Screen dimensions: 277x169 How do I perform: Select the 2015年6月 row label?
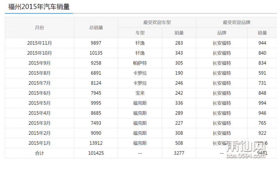pyautogui.click(x=39, y=93)
